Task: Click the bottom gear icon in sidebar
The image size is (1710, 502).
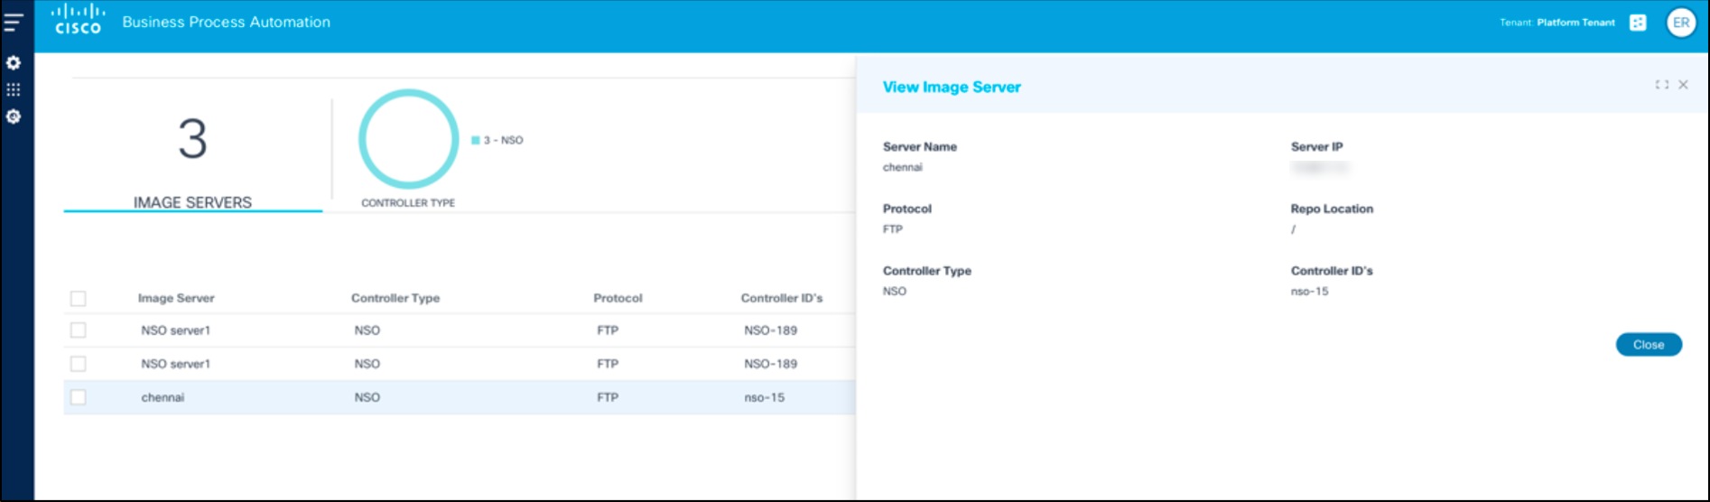Action: pyautogui.click(x=14, y=116)
